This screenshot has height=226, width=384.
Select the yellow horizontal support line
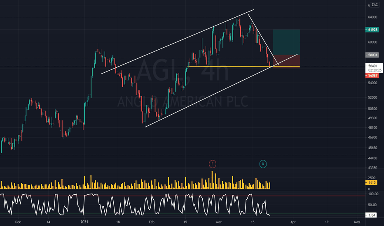pos(244,66)
